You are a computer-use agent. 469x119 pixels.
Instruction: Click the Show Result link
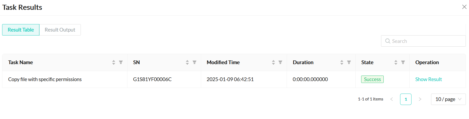click(x=428, y=79)
